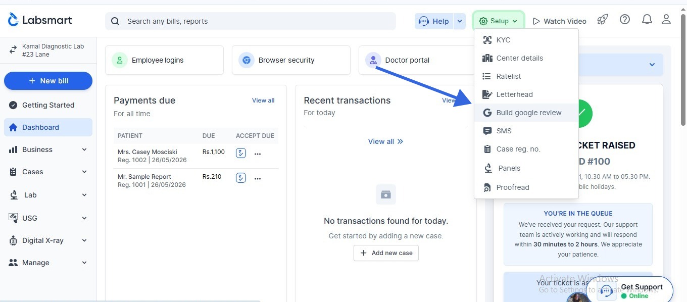
Task: Open the Doctor portal card
Action: [417, 60]
